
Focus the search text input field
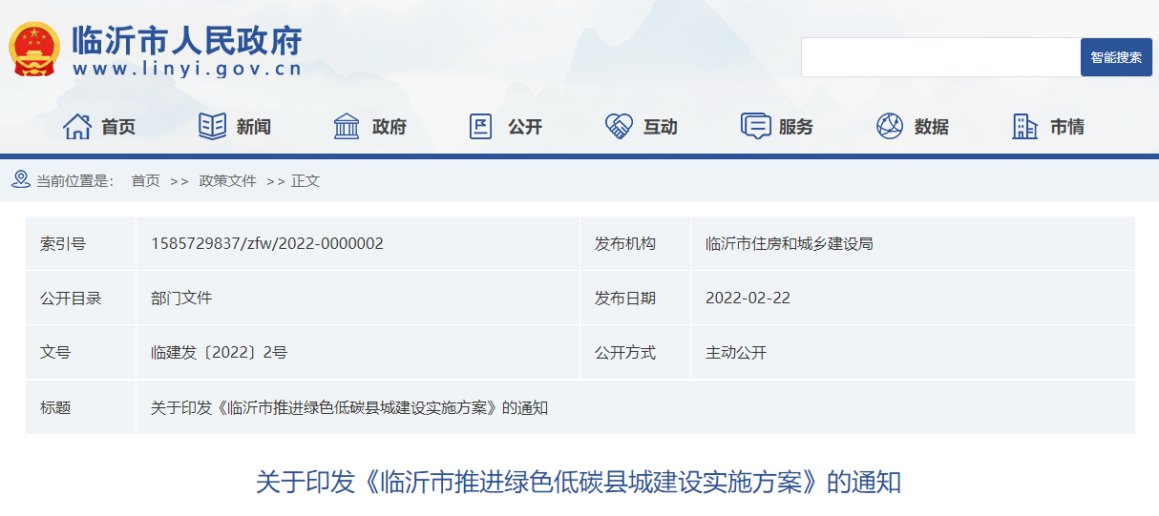point(939,57)
